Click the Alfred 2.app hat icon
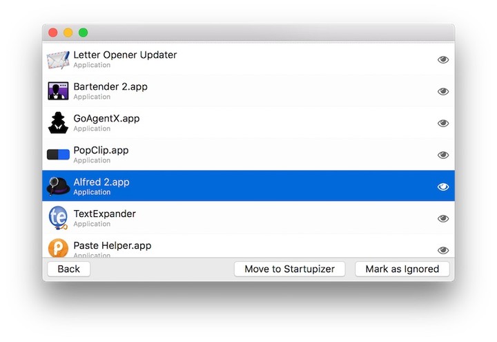Screen dimensions: 497x342 tap(58, 186)
